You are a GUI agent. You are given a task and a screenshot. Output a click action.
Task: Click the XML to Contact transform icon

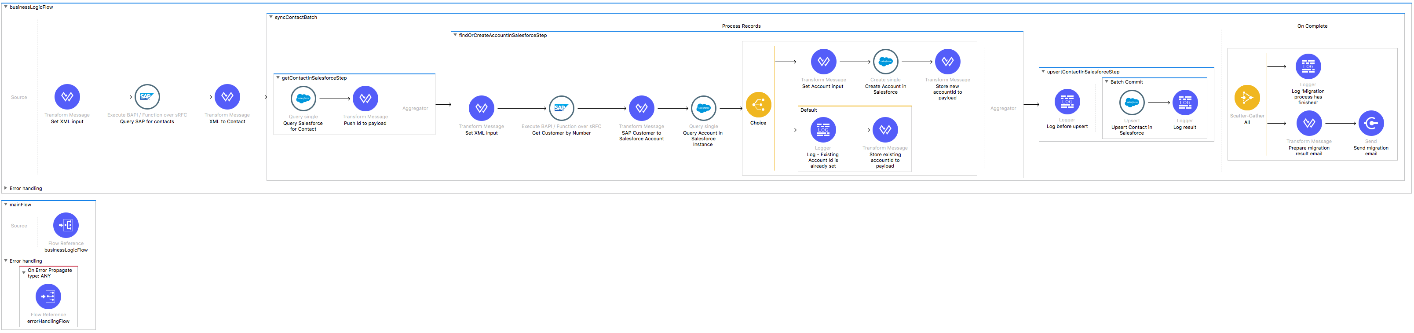point(227,97)
